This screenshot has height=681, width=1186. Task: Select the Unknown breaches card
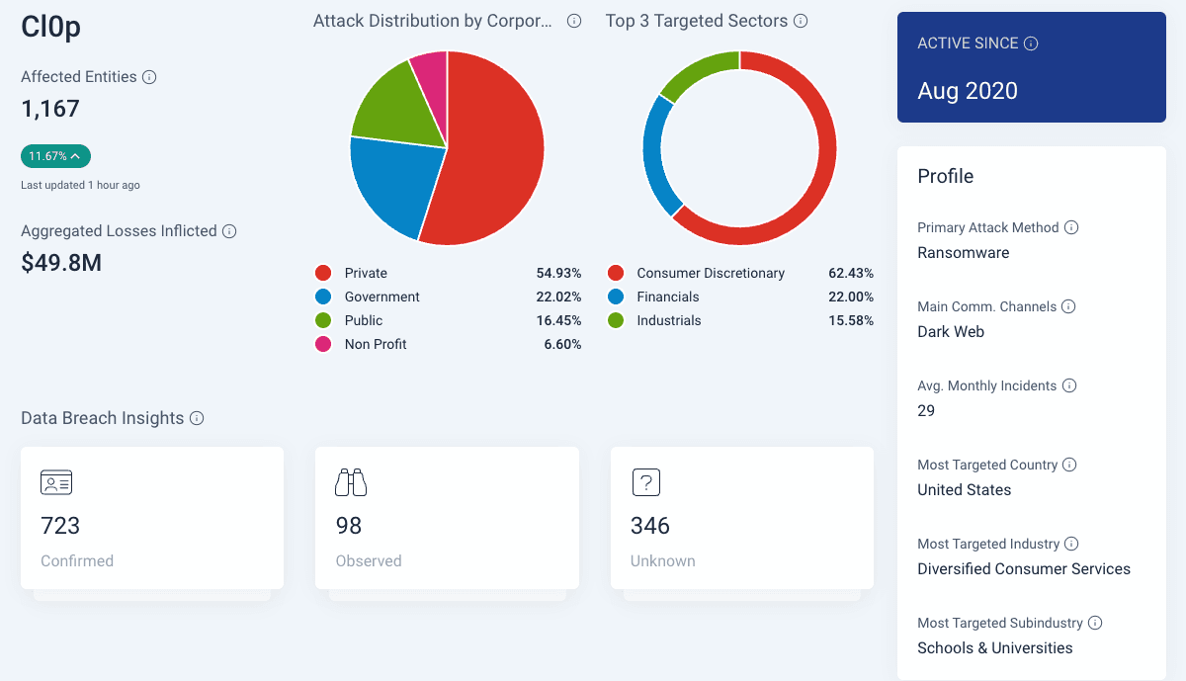tap(741, 517)
